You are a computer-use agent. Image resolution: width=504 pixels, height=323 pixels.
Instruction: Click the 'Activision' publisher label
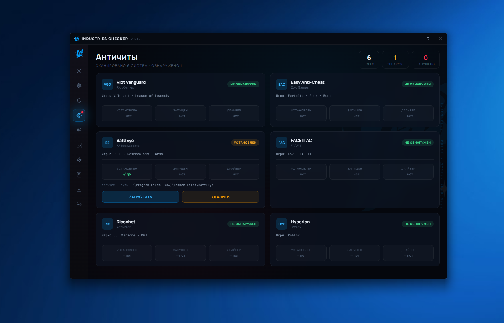(x=124, y=227)
